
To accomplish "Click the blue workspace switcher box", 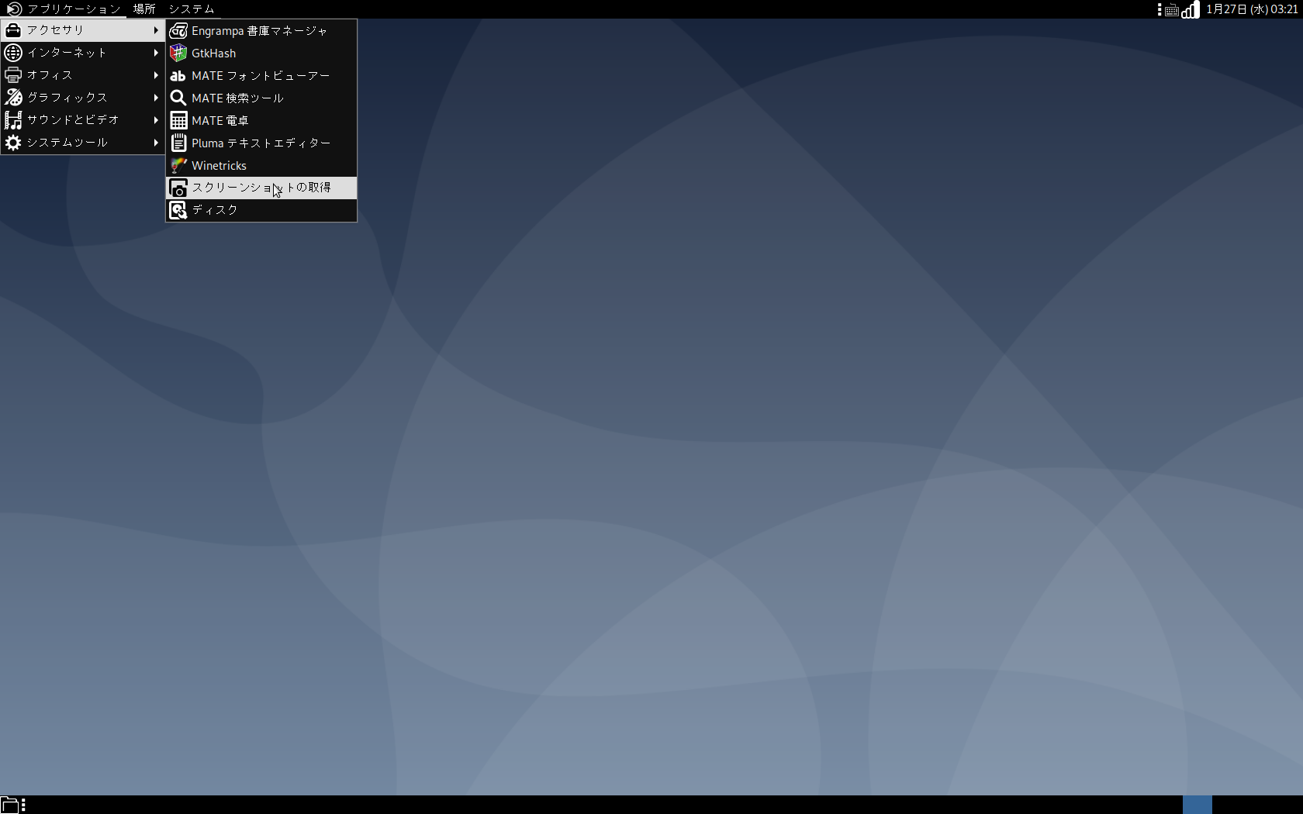I will pos(1197,805).
